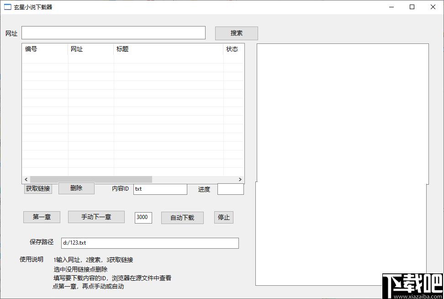
Task: Minimize the 玄星小说下载器 window
Action: (391, 7)
